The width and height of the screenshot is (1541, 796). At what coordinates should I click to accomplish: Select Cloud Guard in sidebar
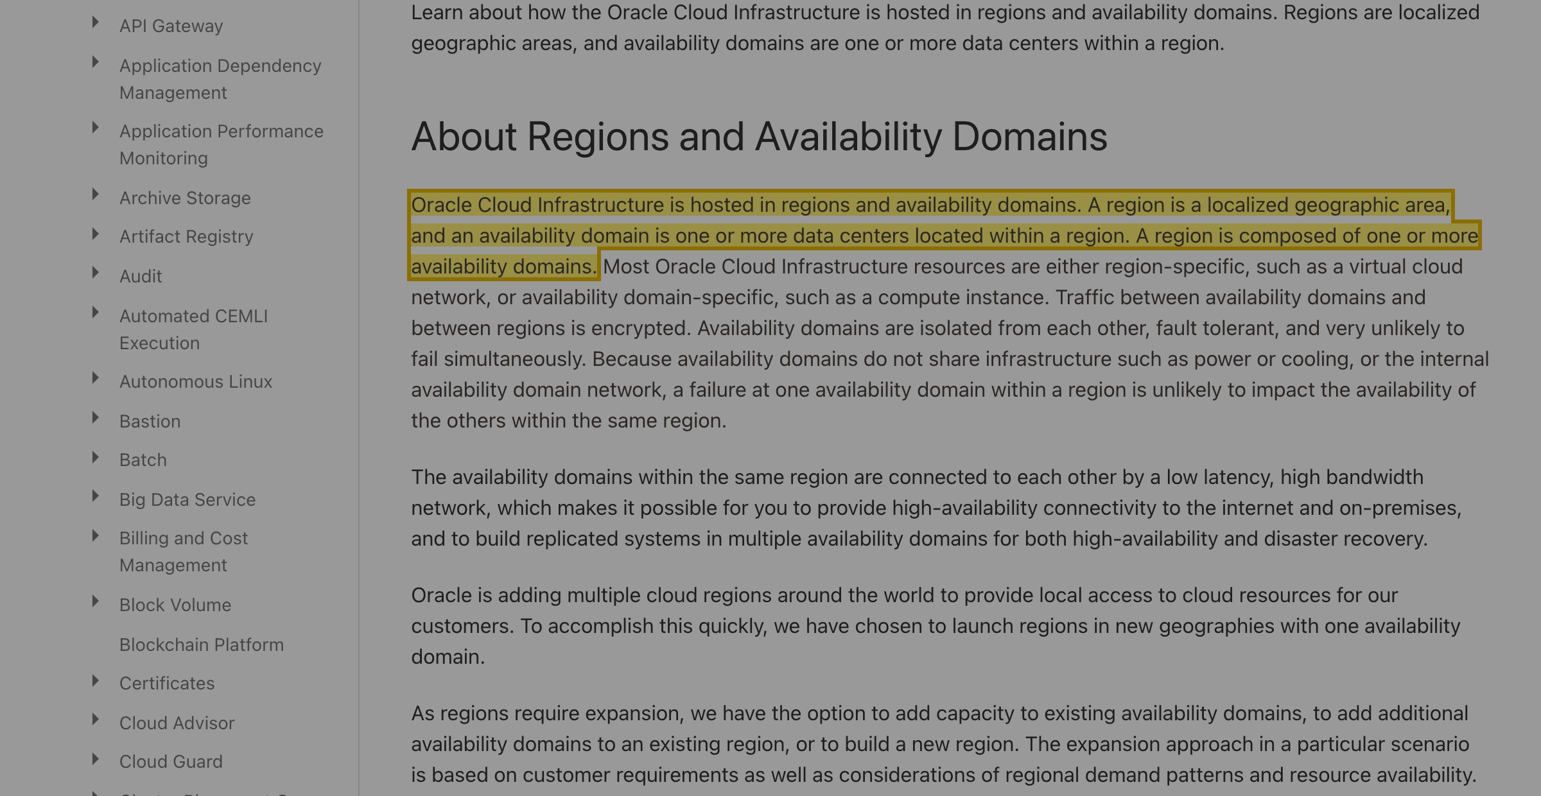coord(171,762)
